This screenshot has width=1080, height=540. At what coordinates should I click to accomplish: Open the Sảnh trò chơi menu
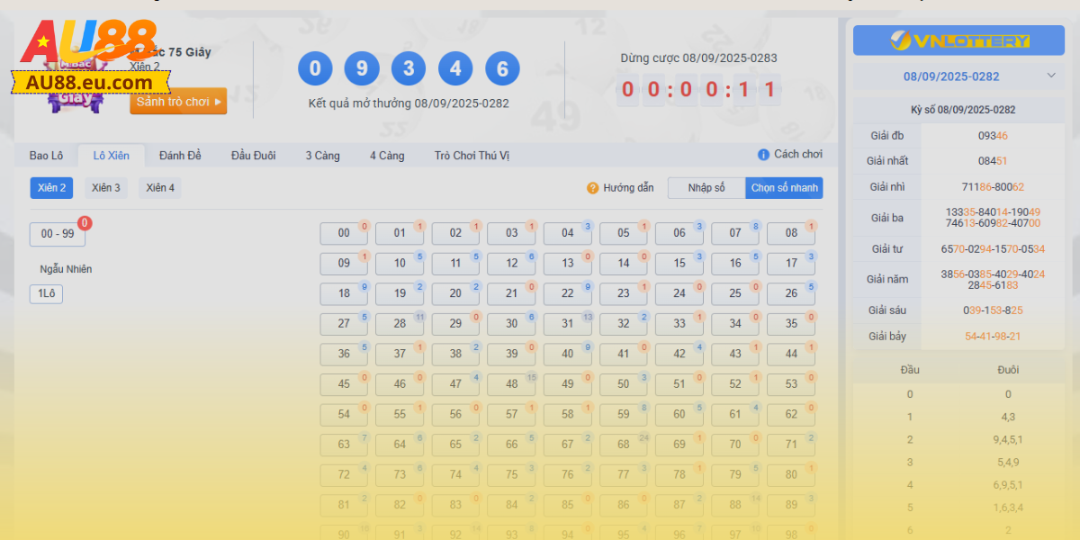point(178,102)
